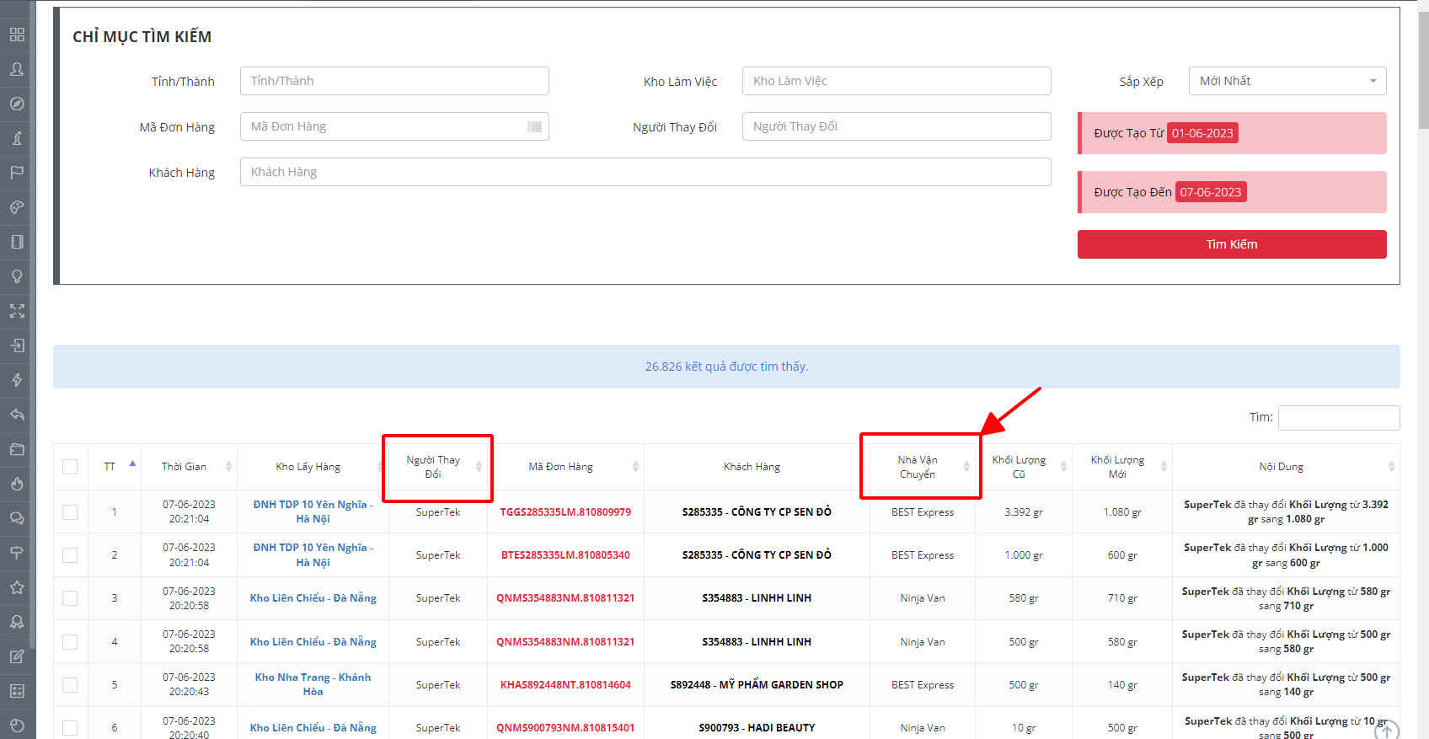Click the flame icon in sidebar
This screenshot has height=739, width=1429.
tap(17, 484)
